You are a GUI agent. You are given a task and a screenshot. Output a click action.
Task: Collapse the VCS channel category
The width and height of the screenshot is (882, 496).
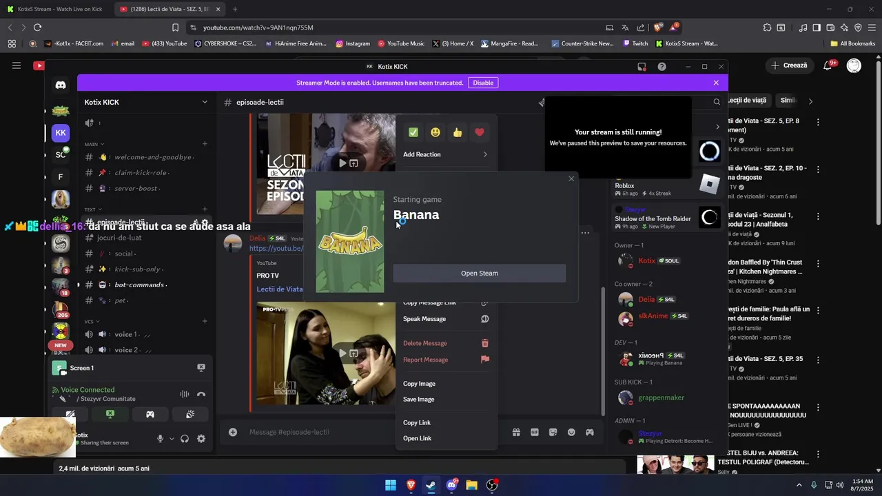92,322
